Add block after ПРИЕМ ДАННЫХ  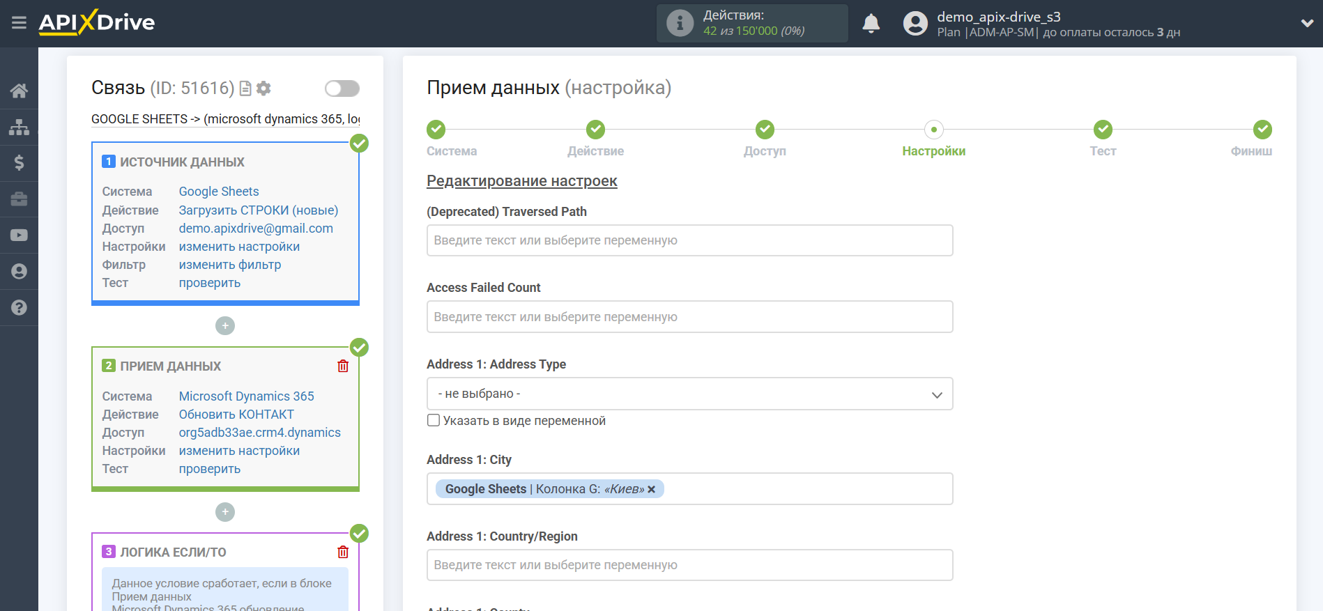point(225,513)
